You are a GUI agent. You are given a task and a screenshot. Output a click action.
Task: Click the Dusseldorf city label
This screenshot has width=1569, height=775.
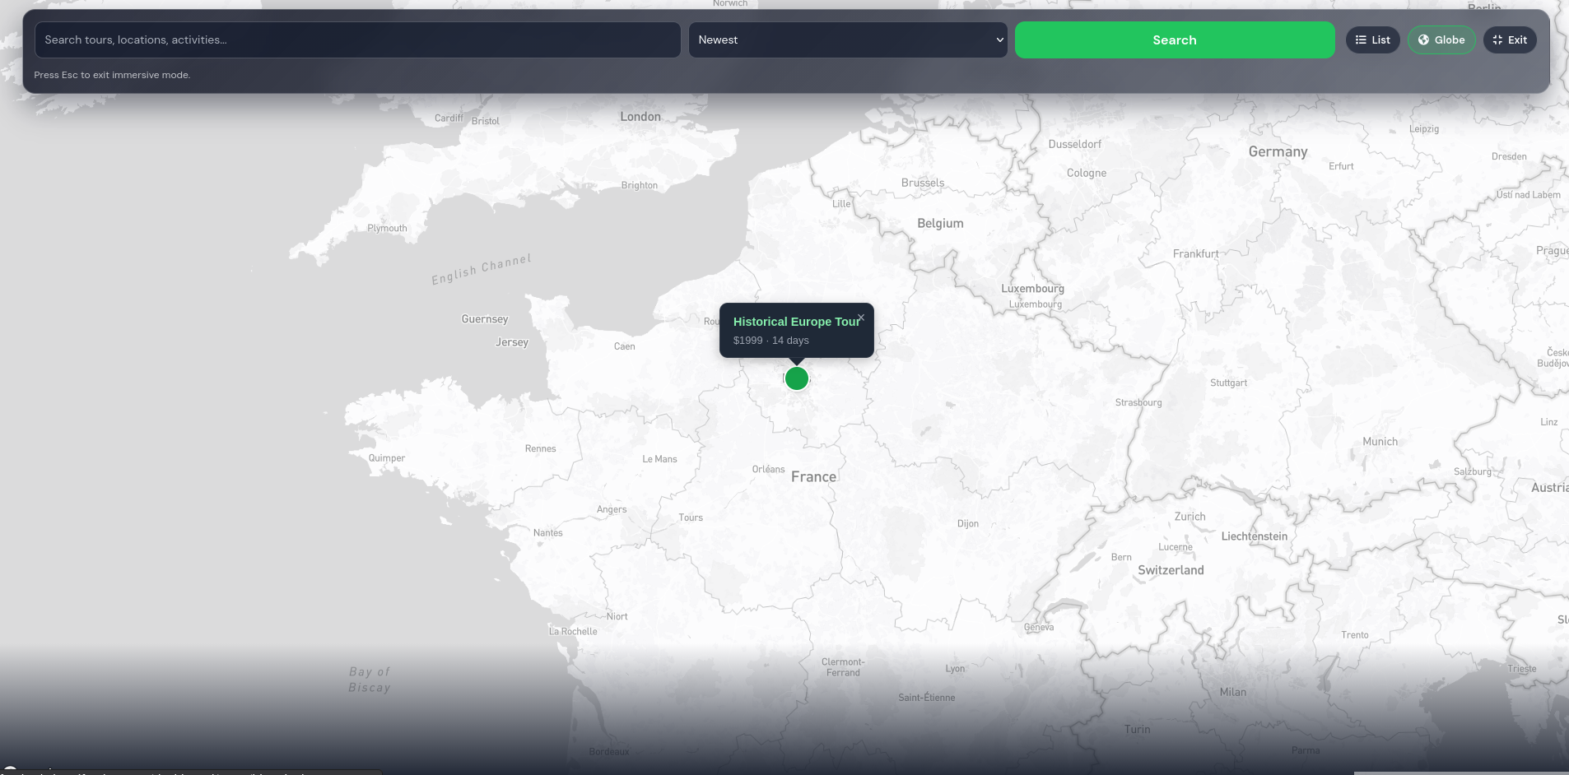(1074, 145)
